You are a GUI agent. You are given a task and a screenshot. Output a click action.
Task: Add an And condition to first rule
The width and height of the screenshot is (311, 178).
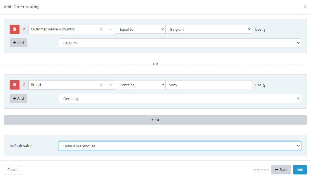coord(18,43)
